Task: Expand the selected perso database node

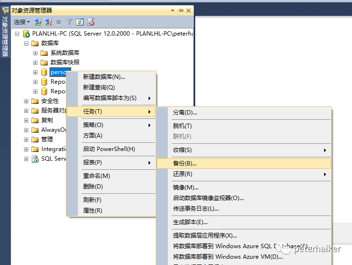Action: pos(35,72)
